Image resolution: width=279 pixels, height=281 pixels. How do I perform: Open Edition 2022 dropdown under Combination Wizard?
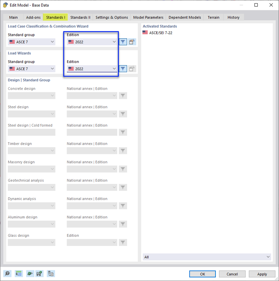92,42
